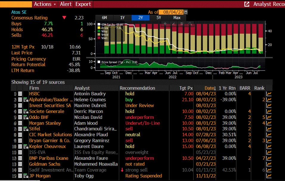Sort by the Rank column header
Image resolution: width=285 pixels, height=181 pixels.
(259, 88)
